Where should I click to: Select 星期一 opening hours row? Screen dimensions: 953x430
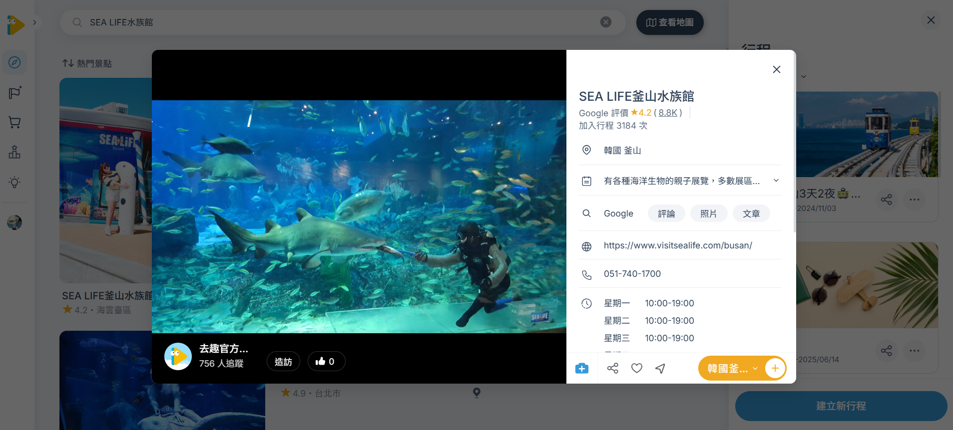point(649,303)
